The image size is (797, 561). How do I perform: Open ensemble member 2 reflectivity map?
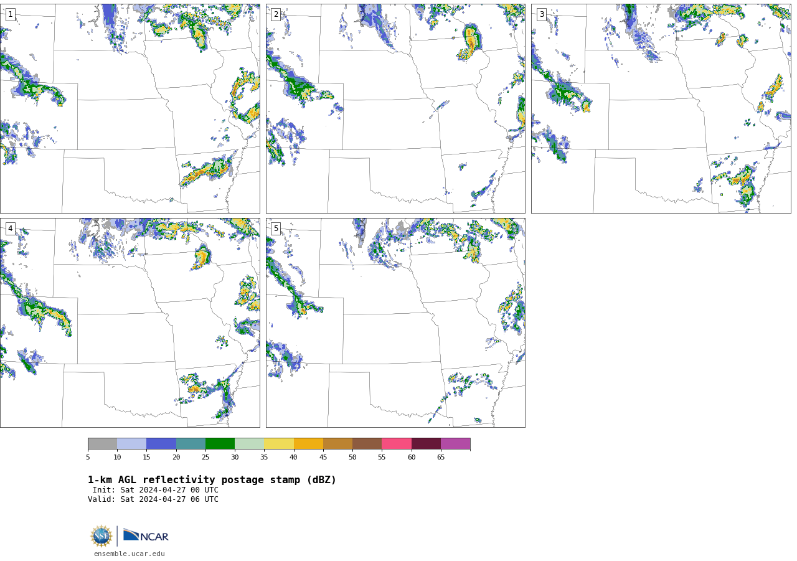(395, 108)
